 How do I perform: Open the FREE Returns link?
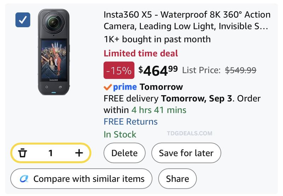[x=131, y=121]
